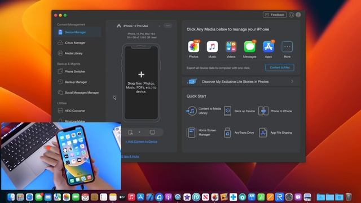Viewport: 361px width, 203px height.
Task: Click the screen mirroring monitor icon
Action: [x=152, y=132]
